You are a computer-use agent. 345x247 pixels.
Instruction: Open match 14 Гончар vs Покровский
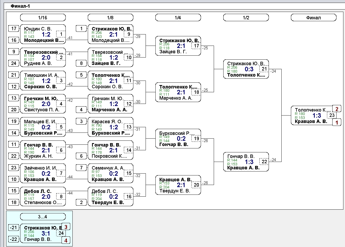pyautogui.click(x=111, y=150)
